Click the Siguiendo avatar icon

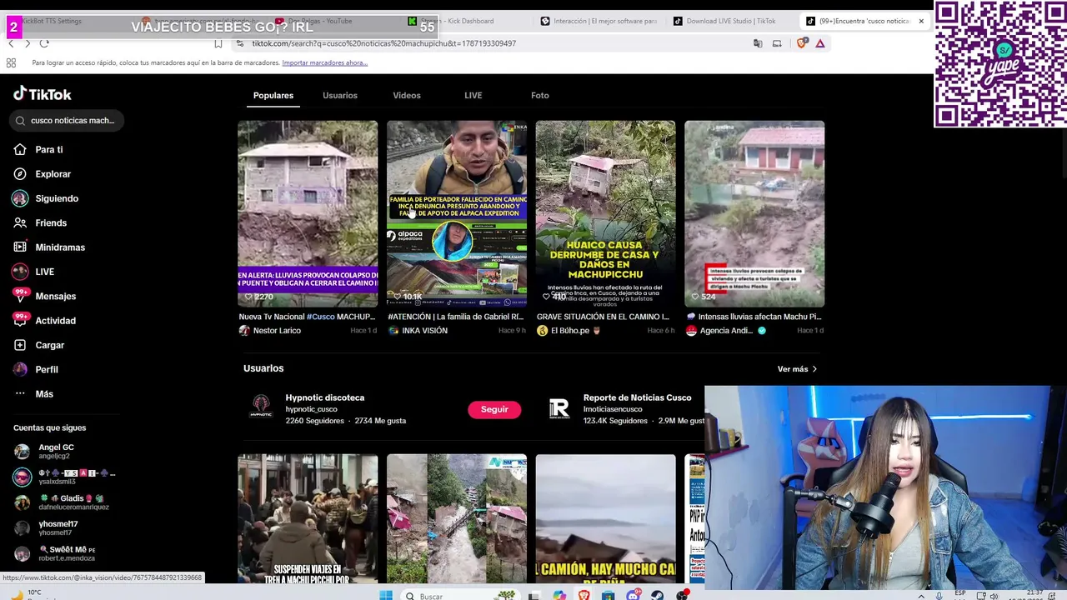tap(20, 198)
